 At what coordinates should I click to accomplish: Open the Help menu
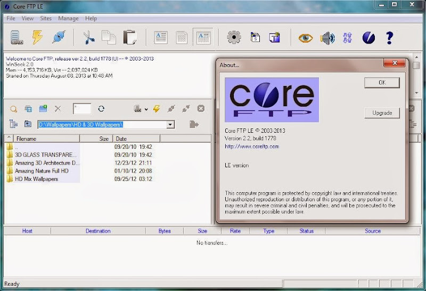click(x=91, y=19)
